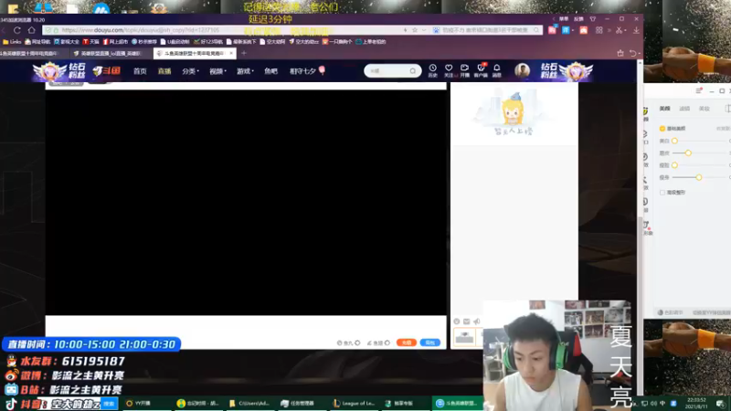Open the emoji icon in chat panel
This screenshot has height=411, width=731.
click(456, 321)
